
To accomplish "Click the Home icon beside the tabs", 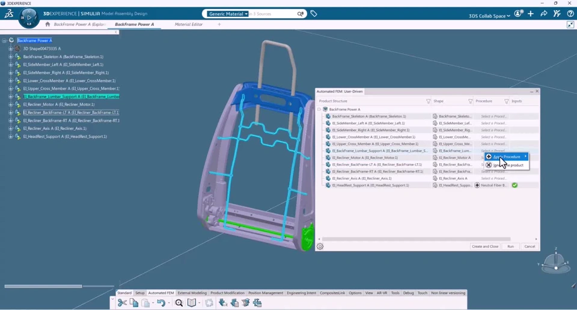I will point(47,24).
